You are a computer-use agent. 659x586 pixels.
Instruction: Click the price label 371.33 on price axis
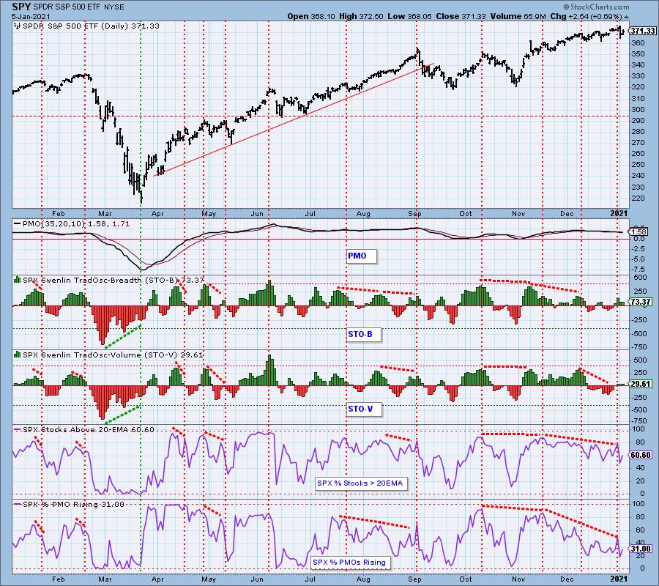point(643,31)
